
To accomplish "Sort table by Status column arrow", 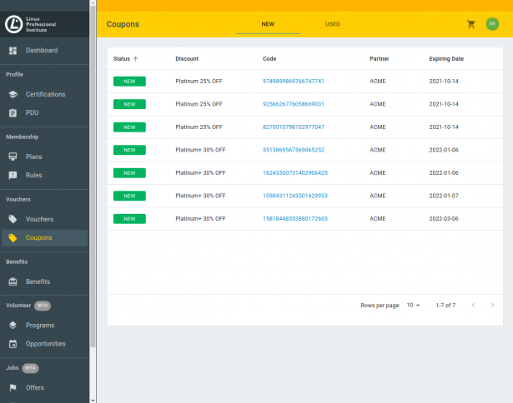I will (x=136, y=59).
